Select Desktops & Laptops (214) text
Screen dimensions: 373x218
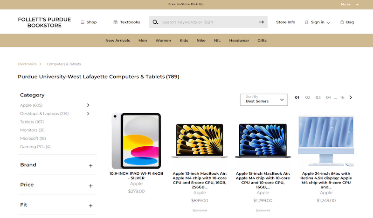[x=44, y=114]
